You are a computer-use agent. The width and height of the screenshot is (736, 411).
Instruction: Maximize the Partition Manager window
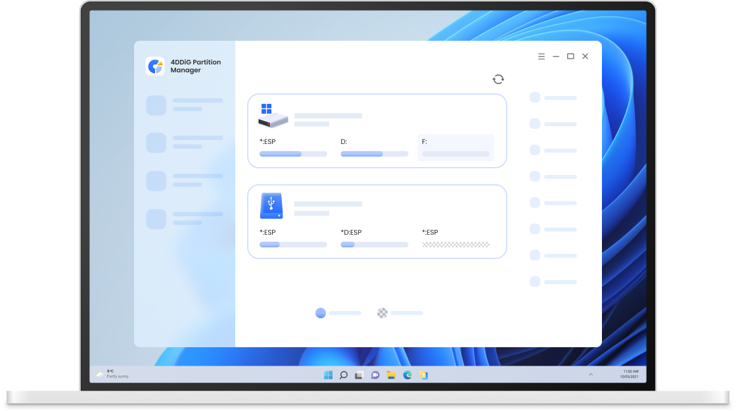pos(570,57)
